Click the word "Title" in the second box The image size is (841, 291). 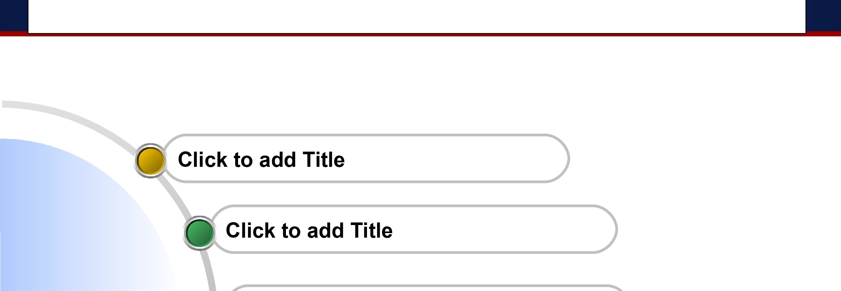[x=372, y=230]
